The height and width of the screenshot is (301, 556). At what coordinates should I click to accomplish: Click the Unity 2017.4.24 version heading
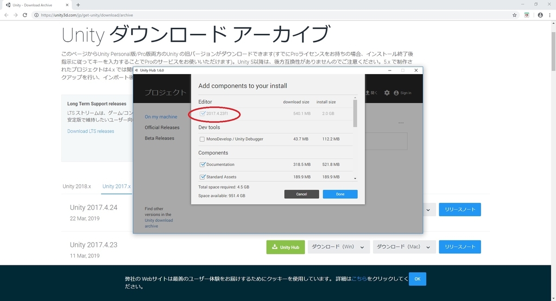94,207
